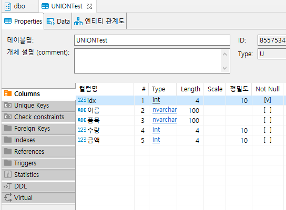
Task: Select the UNIONTest editor tab
Action: coord(67,6)
